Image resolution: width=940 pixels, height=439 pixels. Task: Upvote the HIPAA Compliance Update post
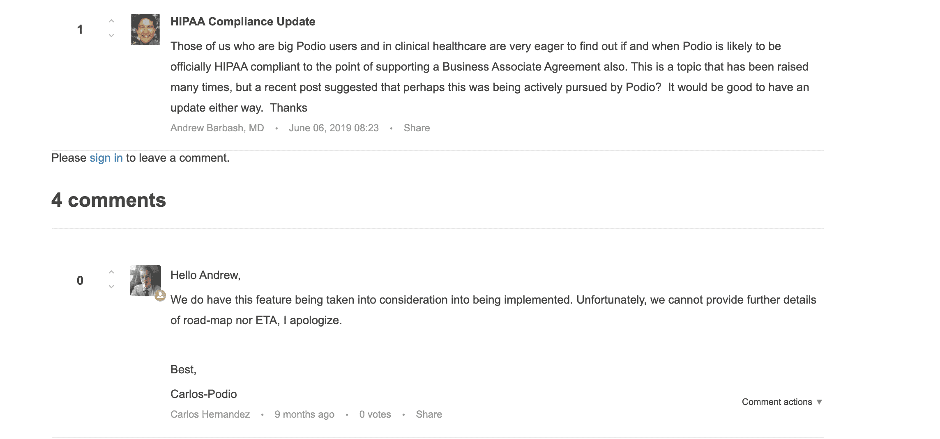click(111, 21)
